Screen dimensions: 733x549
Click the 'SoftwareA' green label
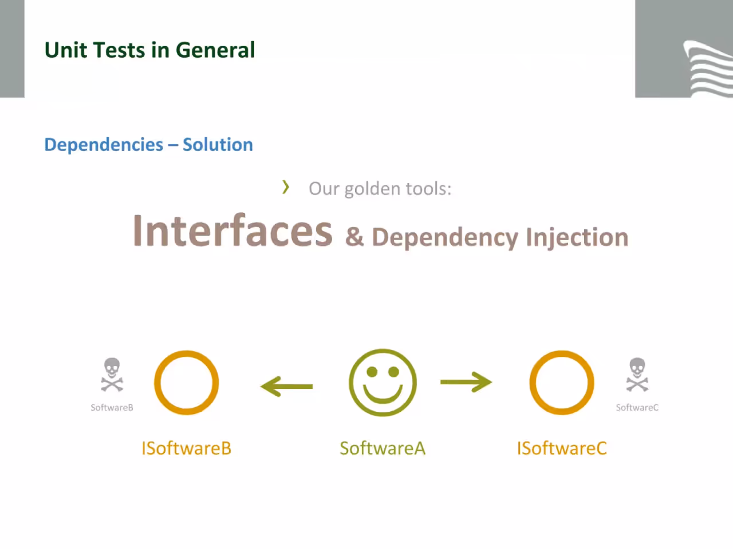click(383, 448)
